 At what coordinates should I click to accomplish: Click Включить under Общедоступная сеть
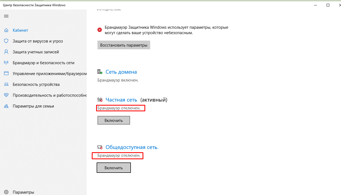pos(114,168)
